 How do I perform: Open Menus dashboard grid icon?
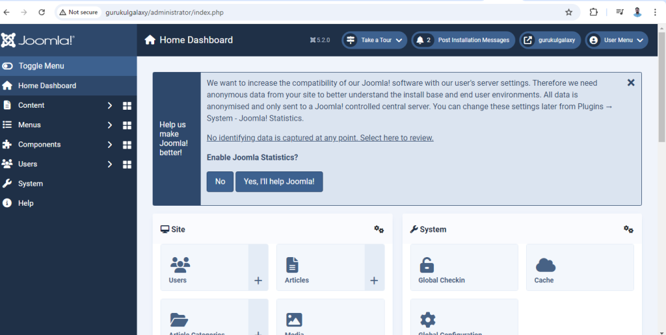(127, 125)
